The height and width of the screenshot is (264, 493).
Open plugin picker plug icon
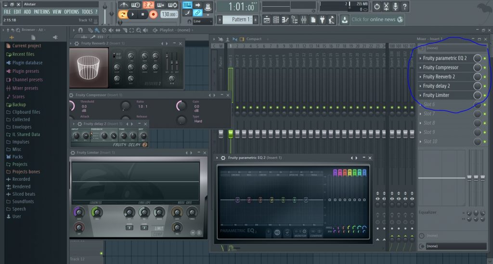(322, 20)
